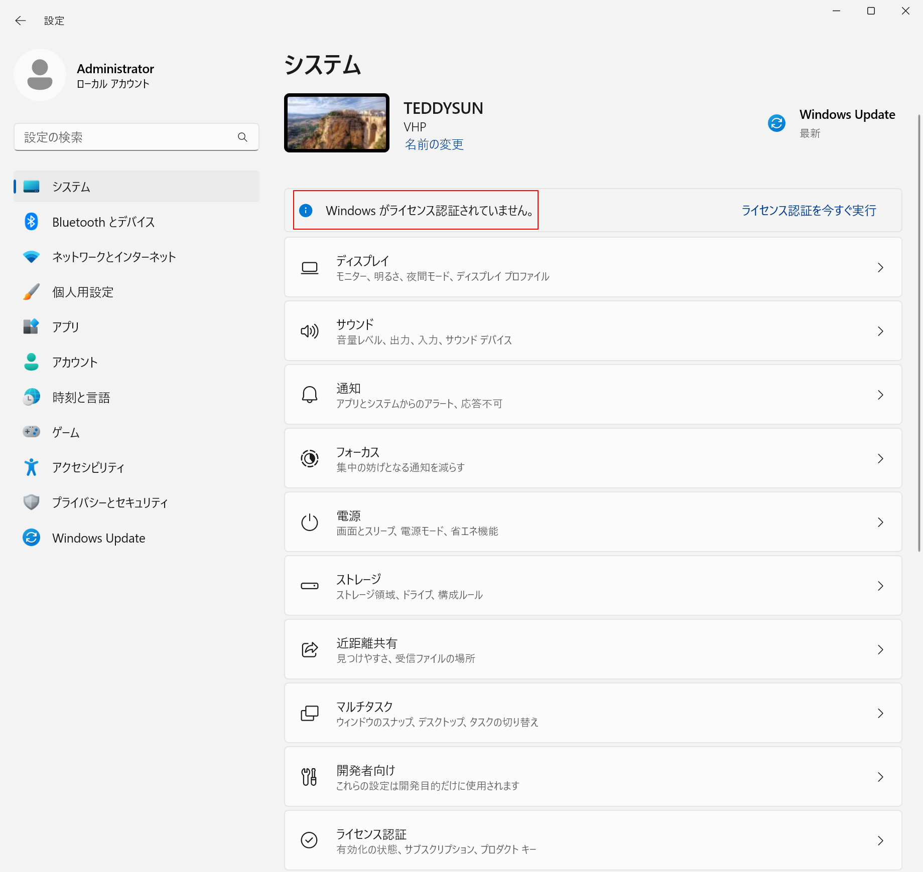Switch to アプリ section
Viewport: 923px width, 872px height.
[x=137, y=327]
